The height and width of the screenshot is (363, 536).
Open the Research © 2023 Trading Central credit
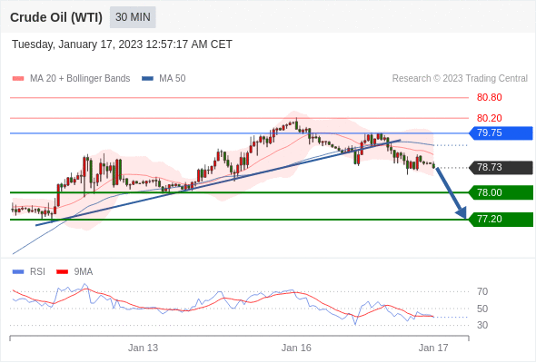[460, 79]
